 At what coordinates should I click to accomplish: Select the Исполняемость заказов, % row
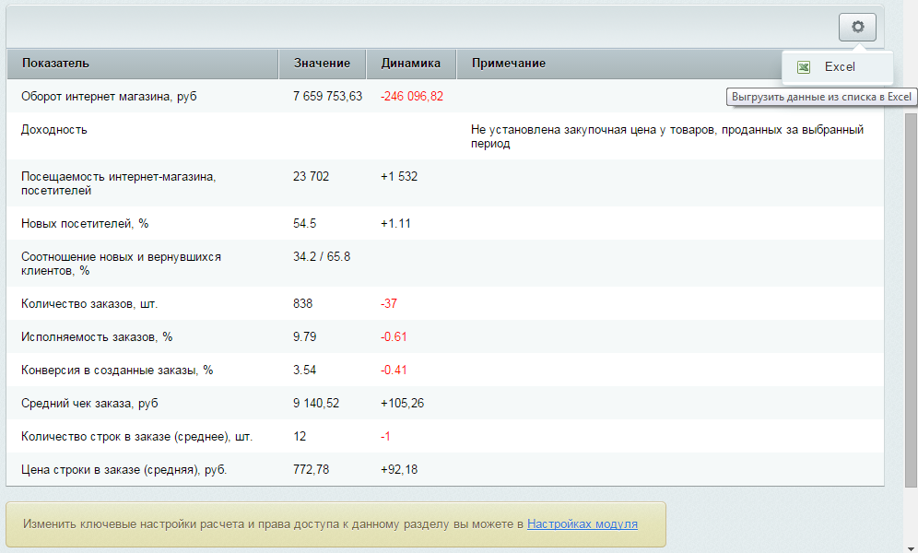97,336
